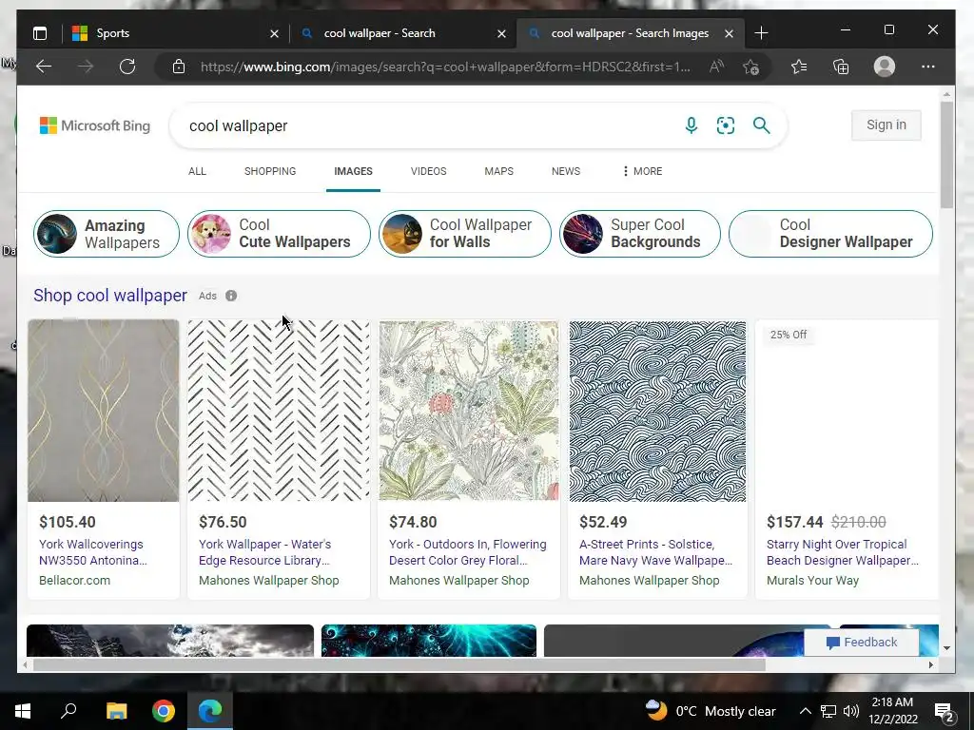Image resolution: width=974 pixels, height=730 pixels.
Task: Submit search with the magnifier icon
Action: click(762, 125)
